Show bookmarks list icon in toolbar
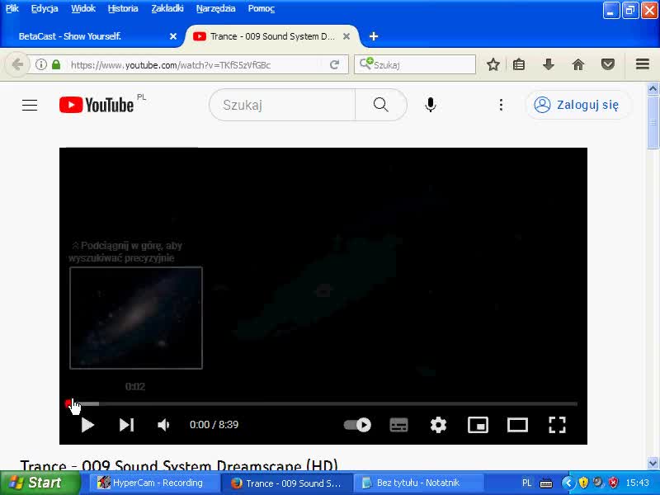 (x=519, y=65)
